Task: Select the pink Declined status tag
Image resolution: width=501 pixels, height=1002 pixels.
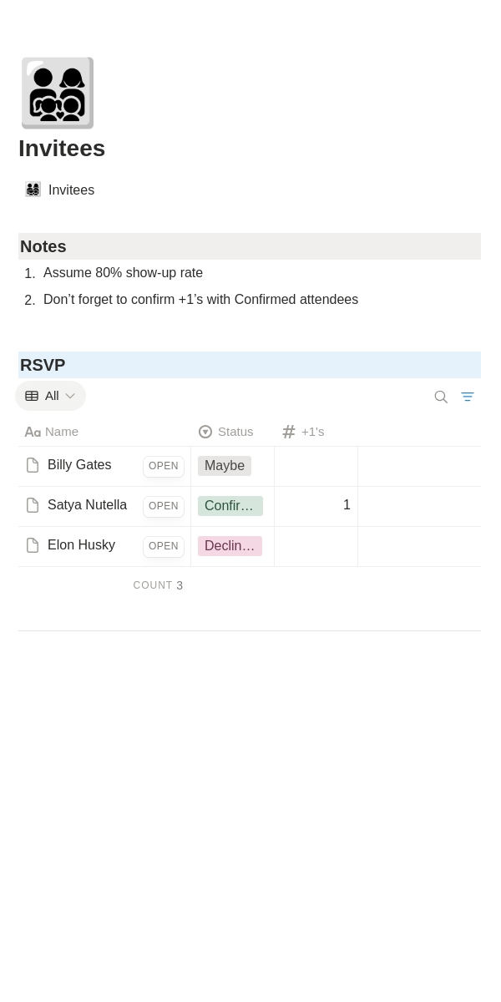Action: pos(230,546)
